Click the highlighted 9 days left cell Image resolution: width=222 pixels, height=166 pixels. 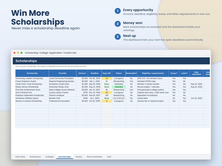[107, 101]
